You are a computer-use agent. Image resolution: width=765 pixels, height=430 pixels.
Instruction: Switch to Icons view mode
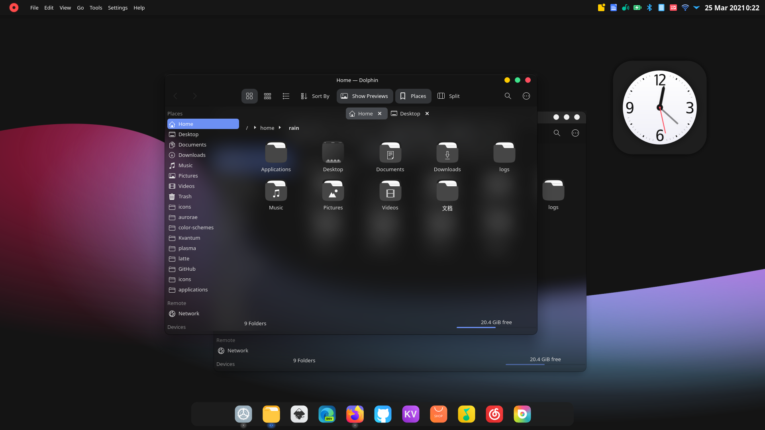click(249, 96)
